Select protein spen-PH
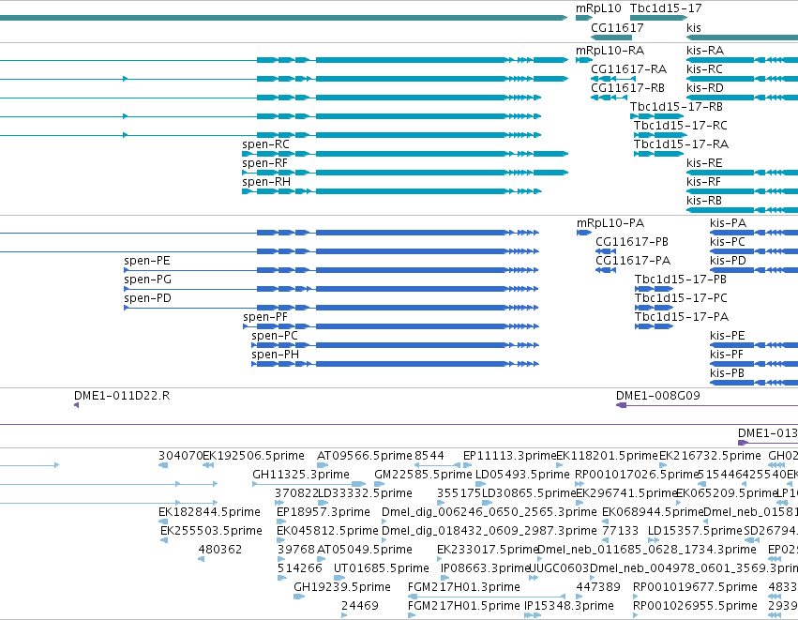 tap(275, 355)
